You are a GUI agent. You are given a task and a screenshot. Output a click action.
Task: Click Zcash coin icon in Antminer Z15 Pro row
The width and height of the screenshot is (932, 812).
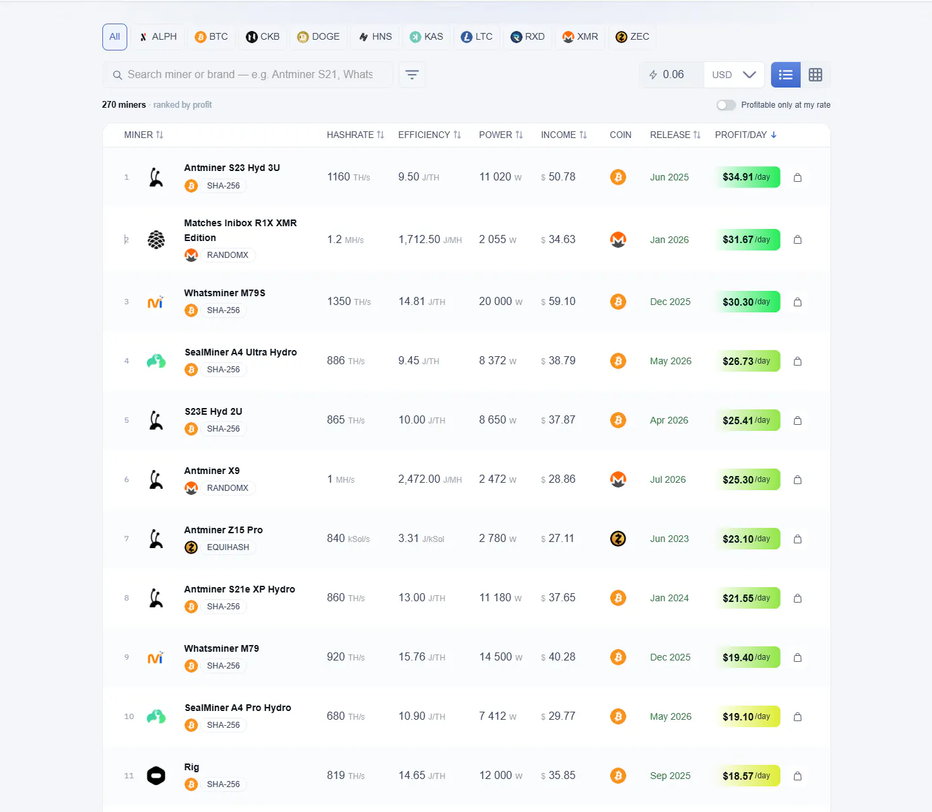pos(618,539)
